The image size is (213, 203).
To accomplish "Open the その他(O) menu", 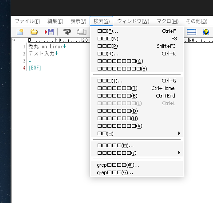I will click(x=197, y=21).
